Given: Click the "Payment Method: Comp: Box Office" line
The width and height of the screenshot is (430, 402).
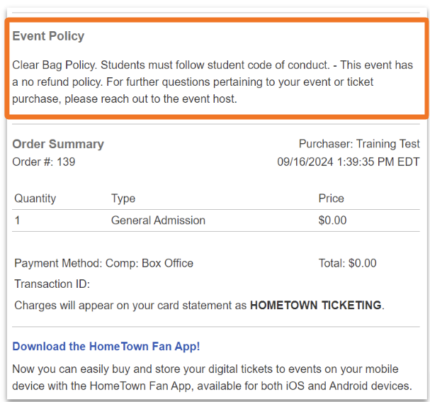Looking at the screenshot, I should pos(103,263).
